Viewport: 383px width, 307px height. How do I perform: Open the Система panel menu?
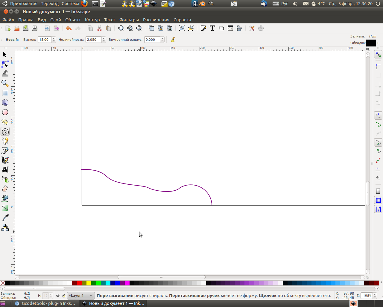[x=70, y=4]
